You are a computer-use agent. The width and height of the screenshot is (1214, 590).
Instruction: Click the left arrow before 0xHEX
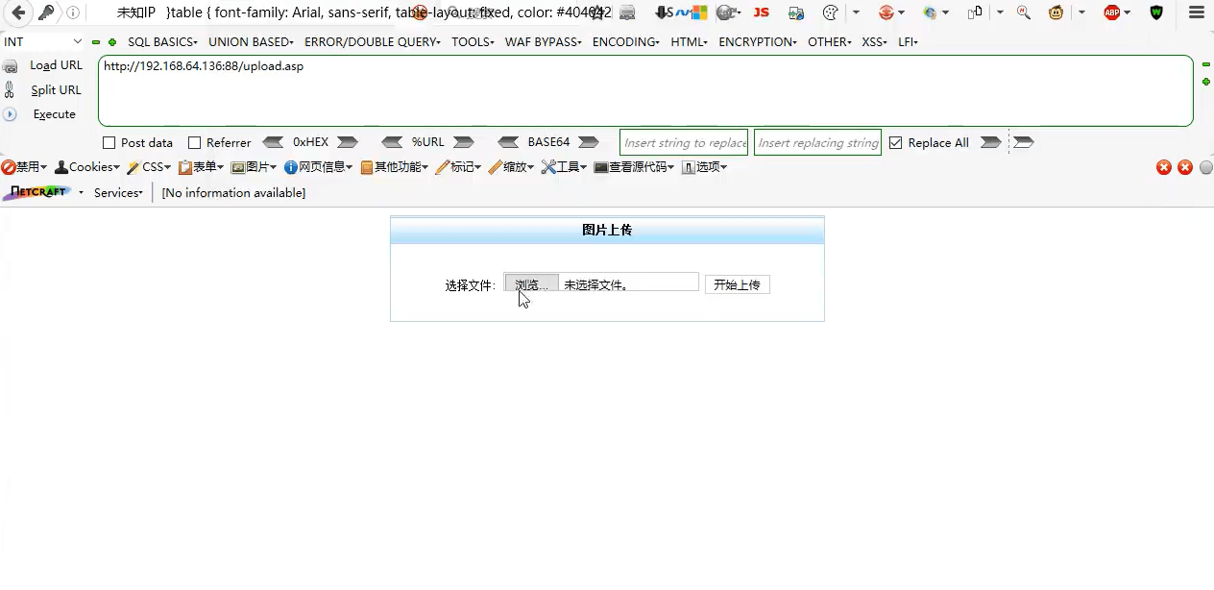pyautogui.click(x=273, y=142)
